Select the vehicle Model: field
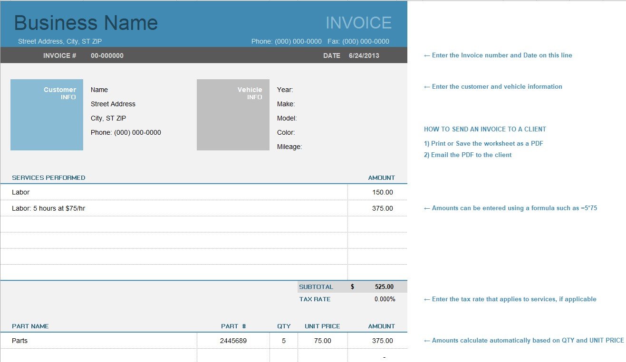This screenshot has height=362, width=626. click(x=287, y=118)
